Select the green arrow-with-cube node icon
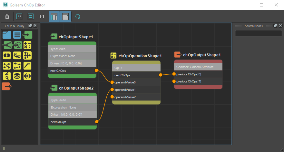The width and height of the screenshot is (284, 152). pyautogui.click(x=17, y=45)
